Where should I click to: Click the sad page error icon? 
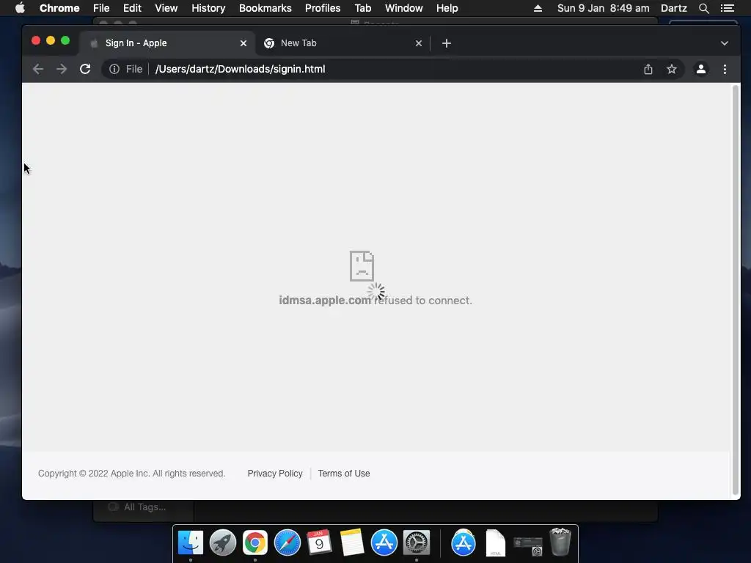(x=362, y=265)
